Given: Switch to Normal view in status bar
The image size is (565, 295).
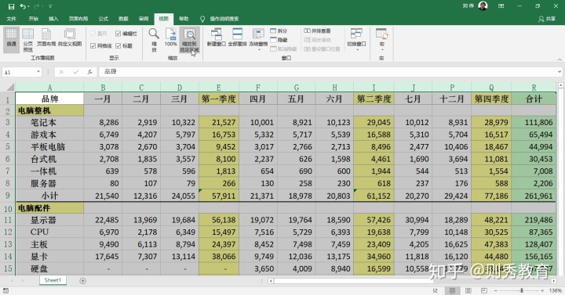Looking at the screenshot, I should tap(452, 290).
